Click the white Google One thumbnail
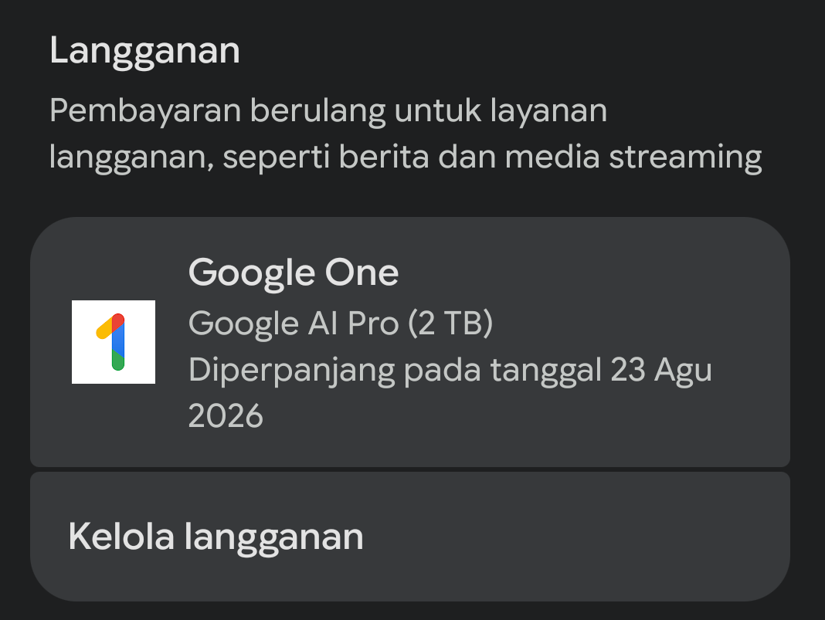The image size is (825, 620). pos(113,342)
